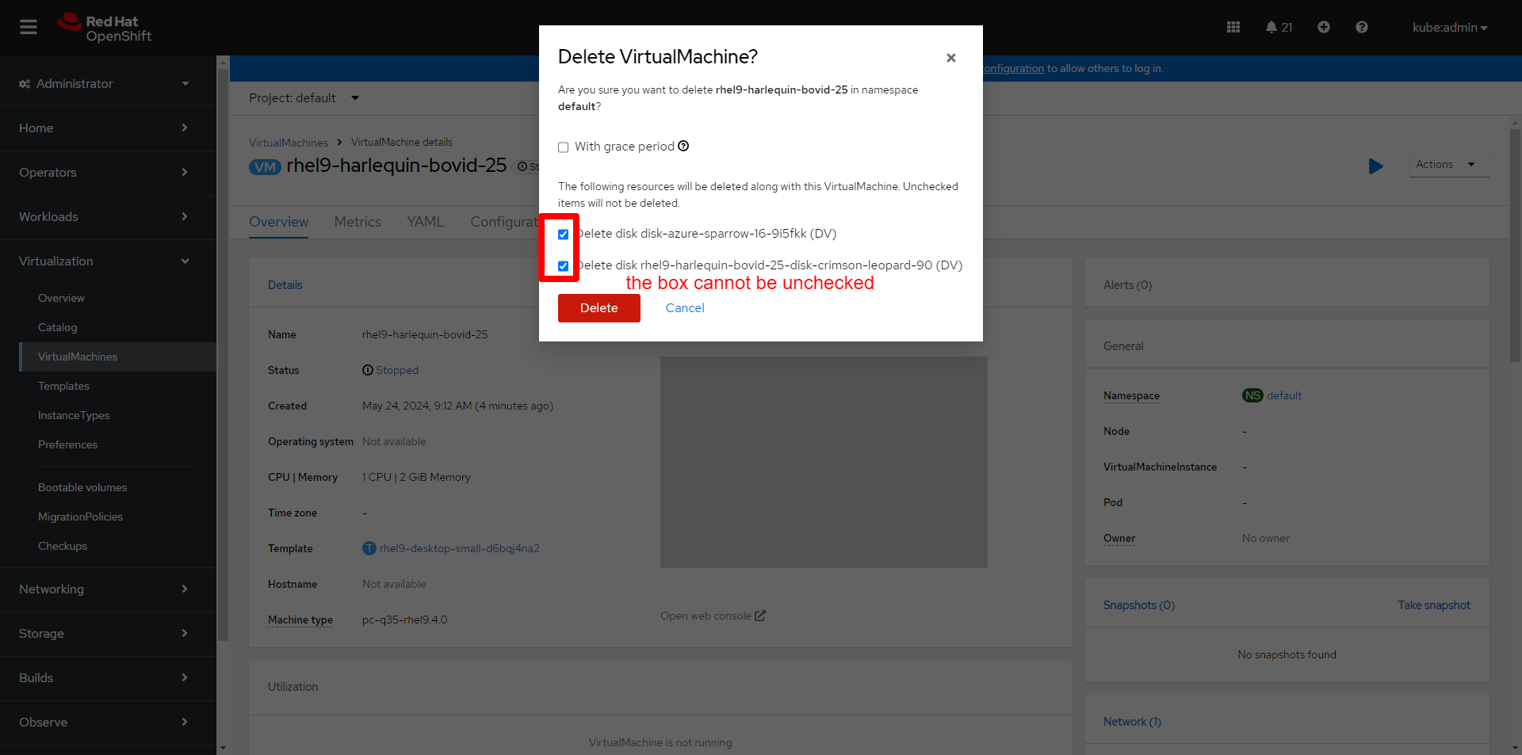The width and height of the screenshot is (1522, 755).
Task: Collapse the Virtualization navigation section
Action: (108, 261)
